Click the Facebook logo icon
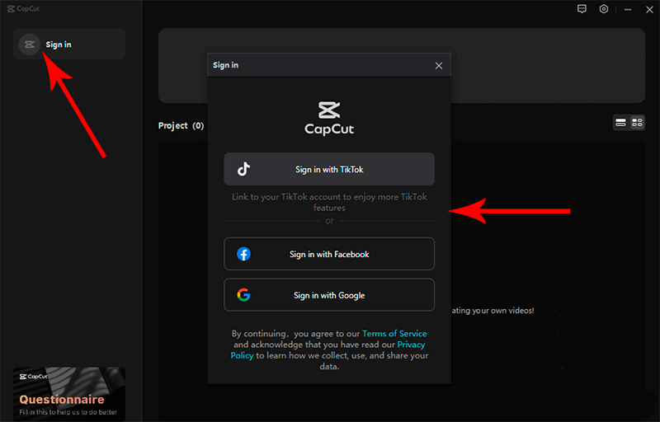Image resolution: width=660 pixels, height=422 pixels. point(243,254)
